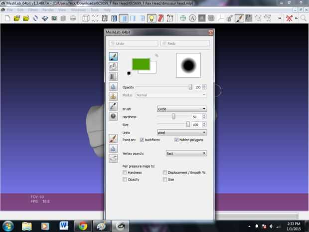The height and width of the screenshot is (232, 309).
Task: Click the Redo button in paintbox
Action: (x=185, y=43)
